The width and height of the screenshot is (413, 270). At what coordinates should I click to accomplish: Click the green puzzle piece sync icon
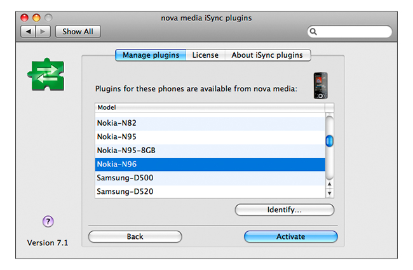pyautogui.click(x=46, y=74)
